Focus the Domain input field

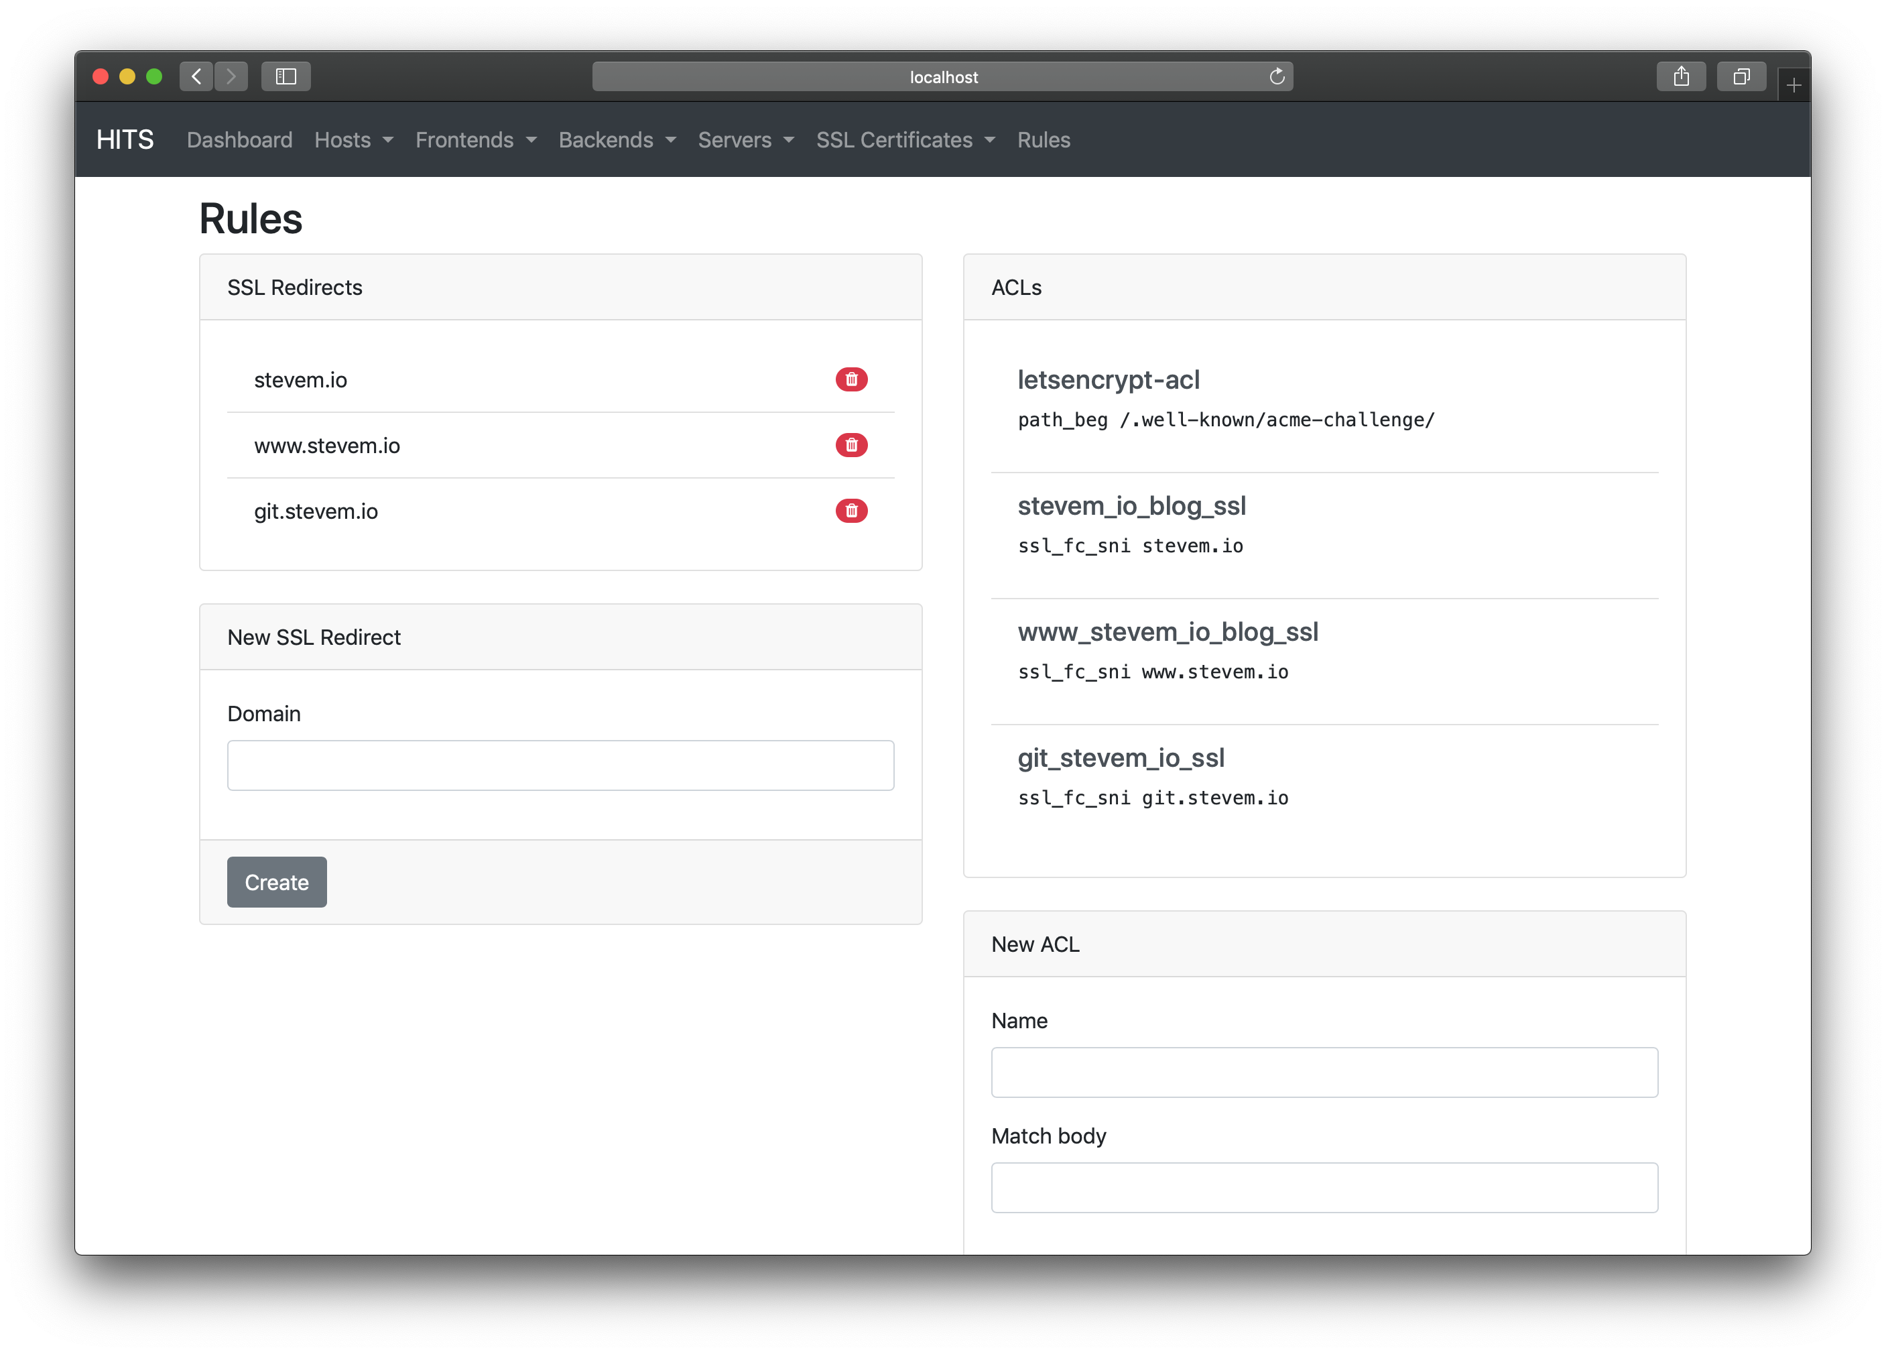pyautogui.click(x=560, y=765)
